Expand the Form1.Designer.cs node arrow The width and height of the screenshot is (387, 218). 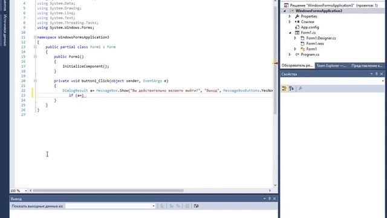click(295, 38)
